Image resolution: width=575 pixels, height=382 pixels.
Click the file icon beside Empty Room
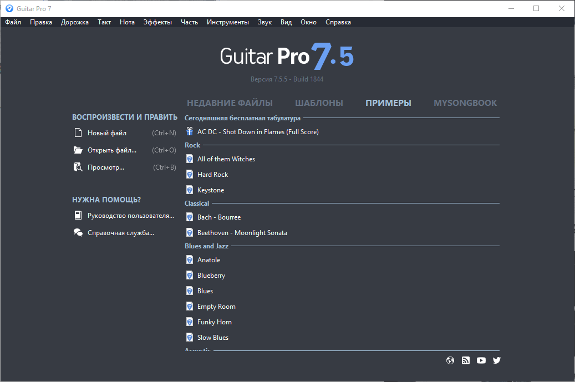click(x=190, y=306)
